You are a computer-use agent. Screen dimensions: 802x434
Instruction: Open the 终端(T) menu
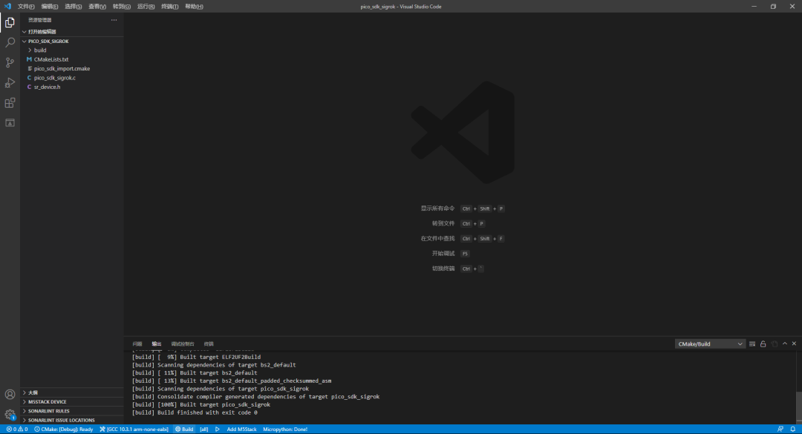click(x=170, y=6)
